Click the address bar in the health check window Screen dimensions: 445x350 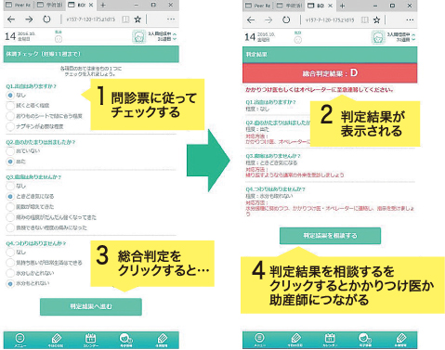click(x=90, y=19)
